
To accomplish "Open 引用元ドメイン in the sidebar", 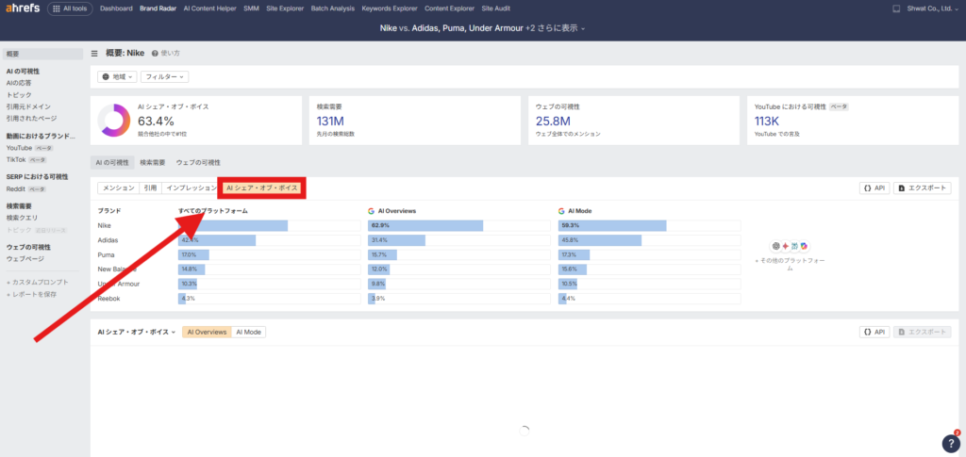I will 28,107.
